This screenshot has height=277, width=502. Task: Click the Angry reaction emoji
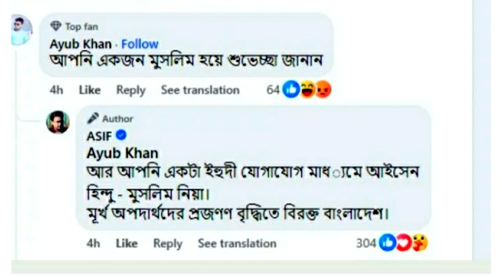click(323, 89)
